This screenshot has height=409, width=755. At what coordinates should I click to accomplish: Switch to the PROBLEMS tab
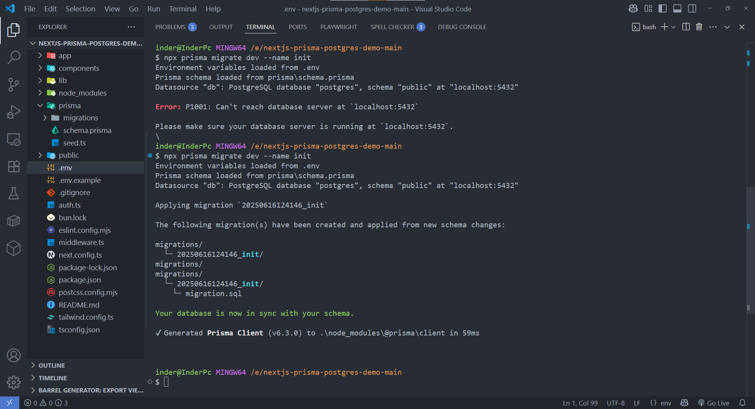point(176,27)
